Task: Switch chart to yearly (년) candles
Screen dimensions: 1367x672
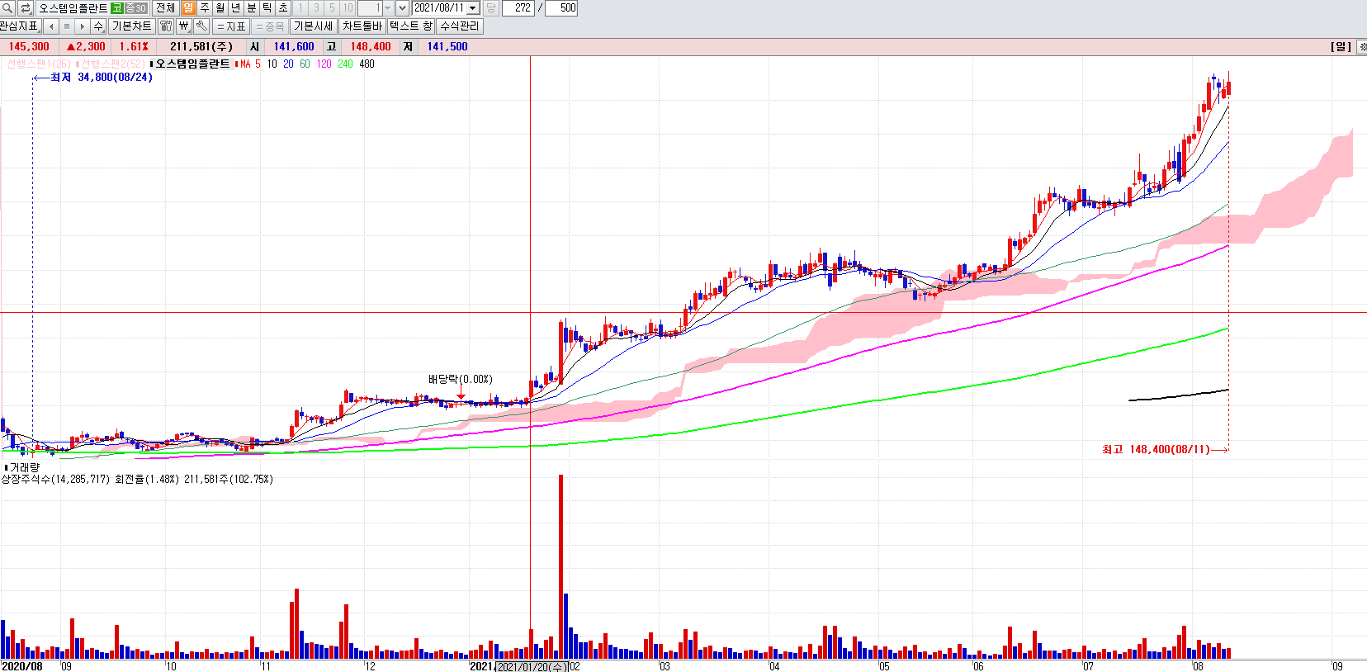Action: 235,8
